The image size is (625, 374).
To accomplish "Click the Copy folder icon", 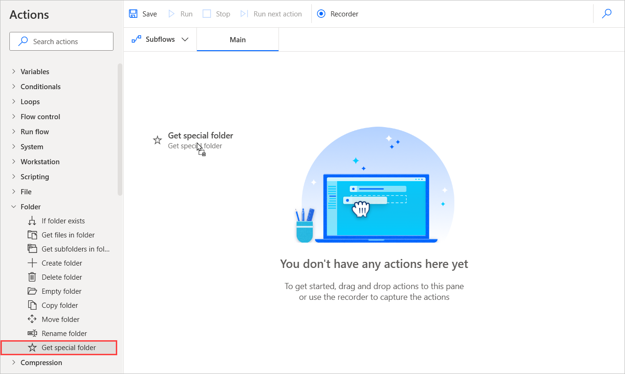I will pyautogui.click(x=32, y=305).
